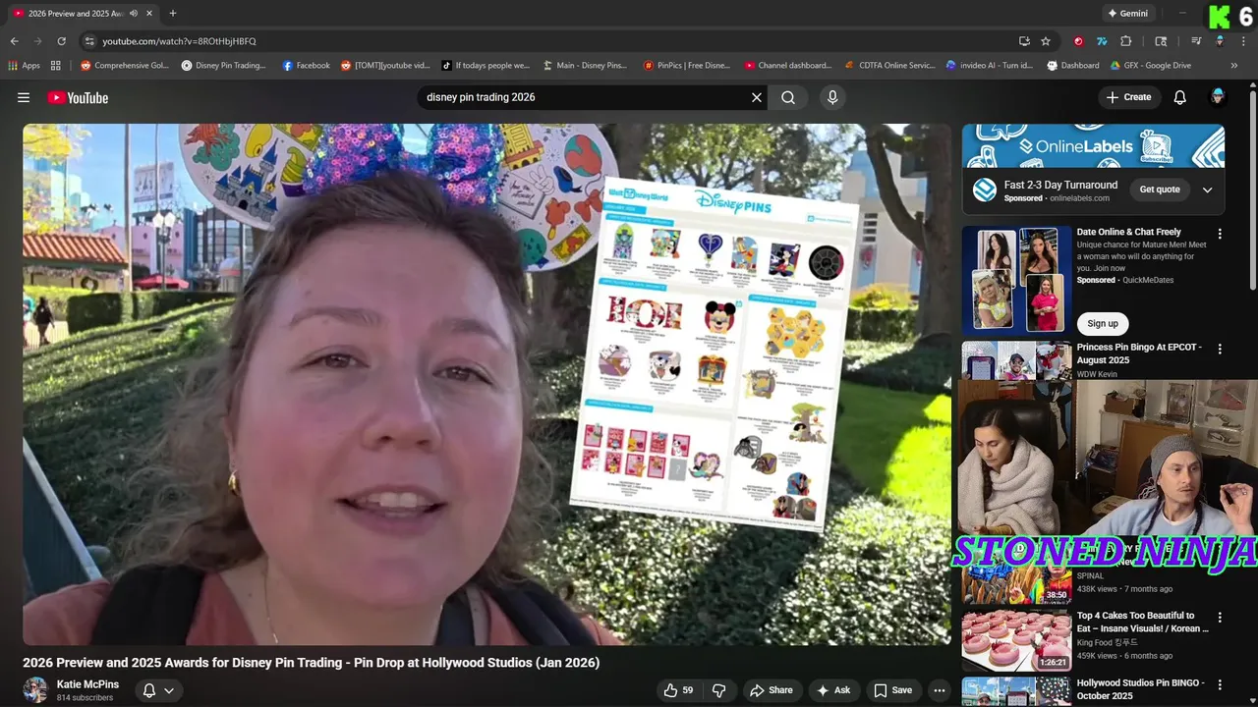Click the Get quote ad button
The height and width of the screenshot is (707, 1258).
coord(1160,190)
